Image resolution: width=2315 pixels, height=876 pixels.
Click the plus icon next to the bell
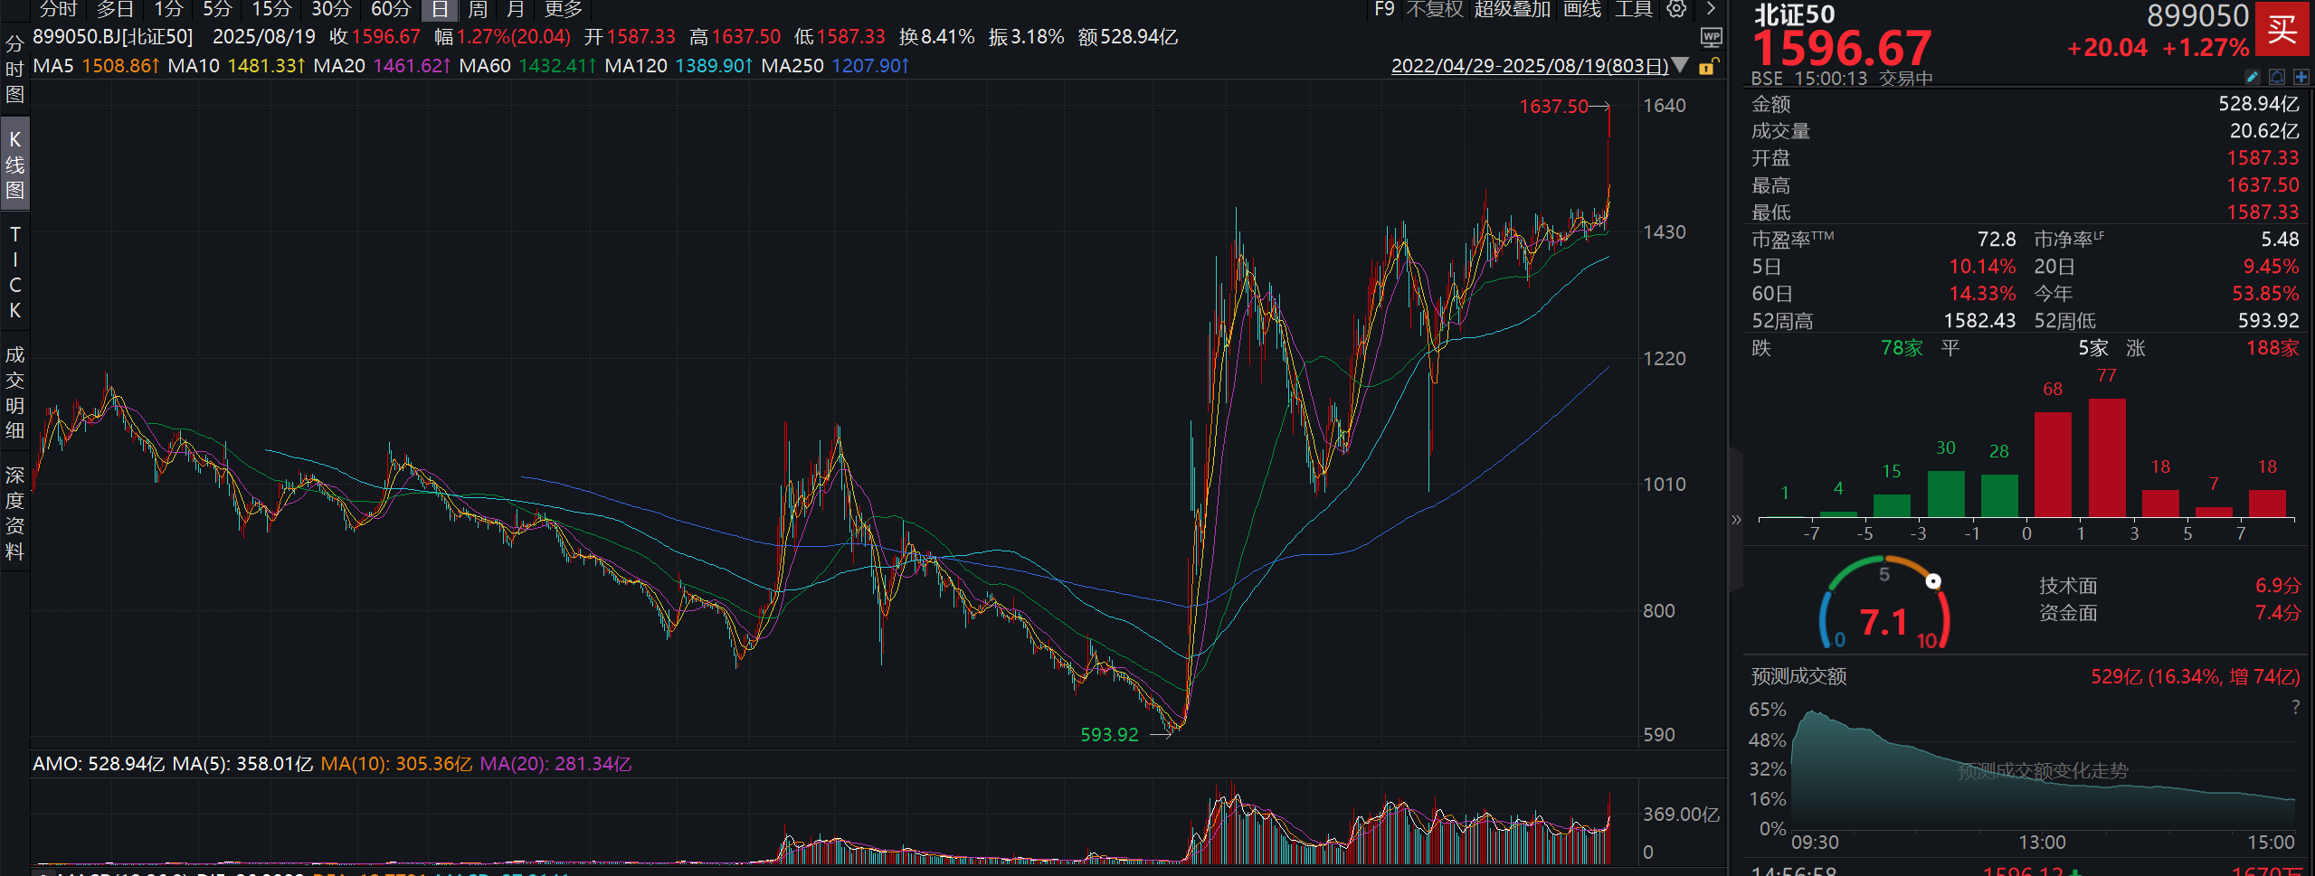[2301, 78]
